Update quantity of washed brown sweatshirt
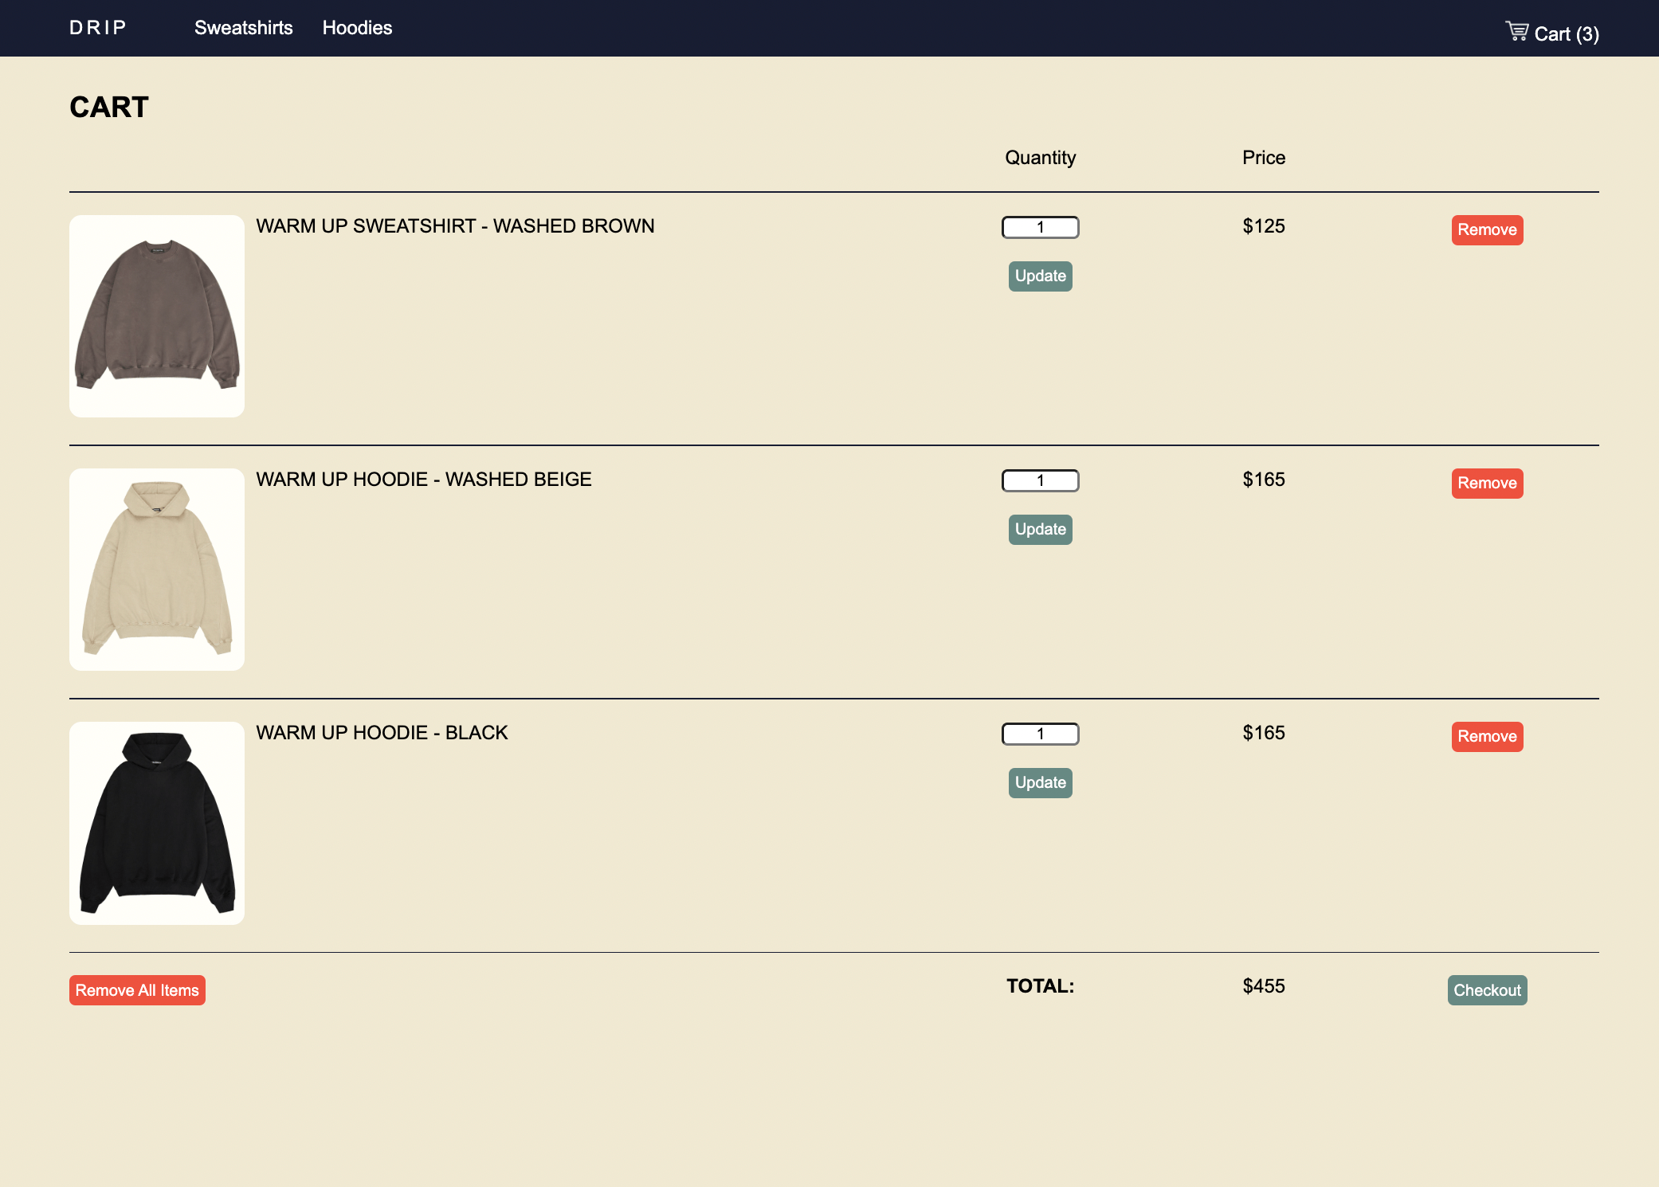Viewport: 1659px width, 1187px height. point(1040,276)
